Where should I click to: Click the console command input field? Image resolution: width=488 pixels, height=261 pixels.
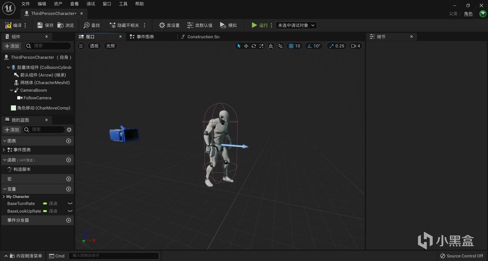pos(114,256)
